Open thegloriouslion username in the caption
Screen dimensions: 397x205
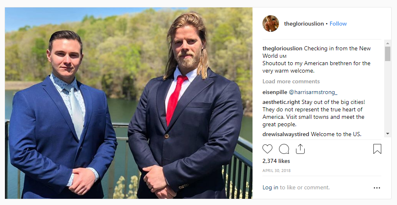click(x=282, y=48)
